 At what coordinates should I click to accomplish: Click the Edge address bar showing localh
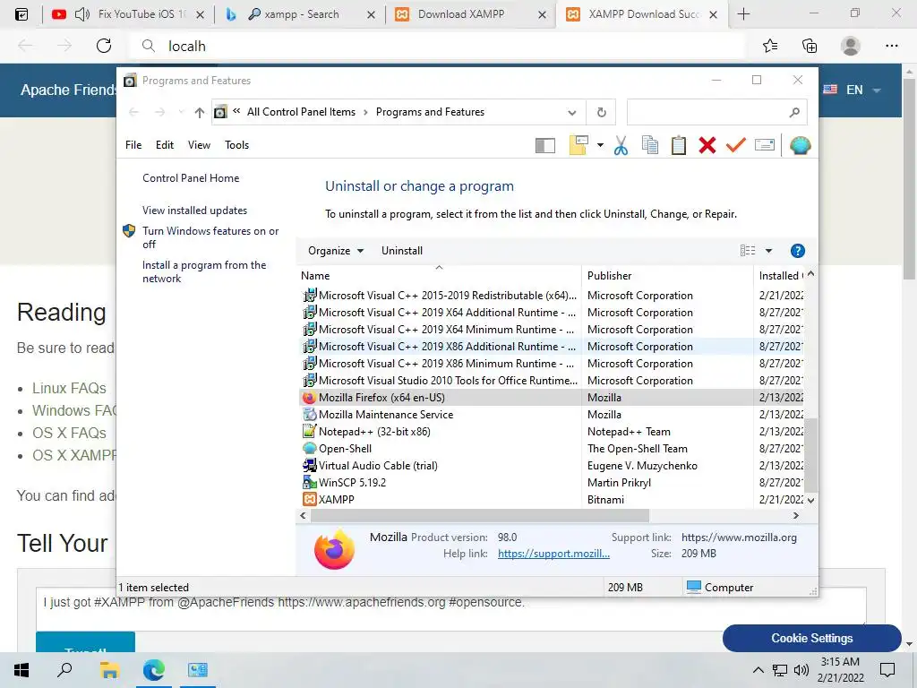pos(436,46)
